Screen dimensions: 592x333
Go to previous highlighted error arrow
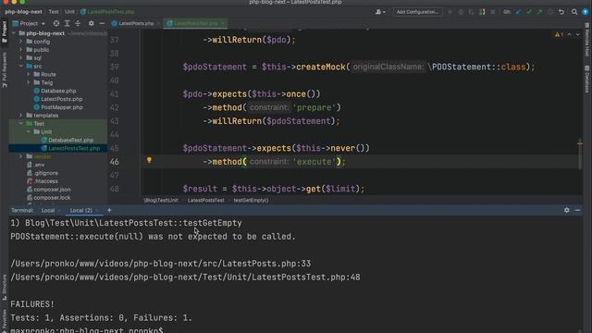tap(570, 34)
